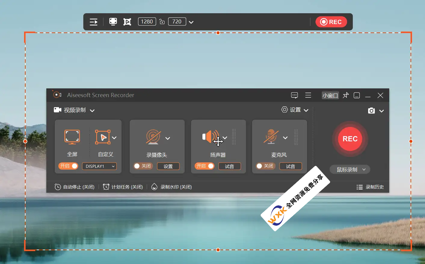Viewport: 425px width, 264px height.
Task: Click the 麦克风 microphone icon
Action: click(271, 137)
